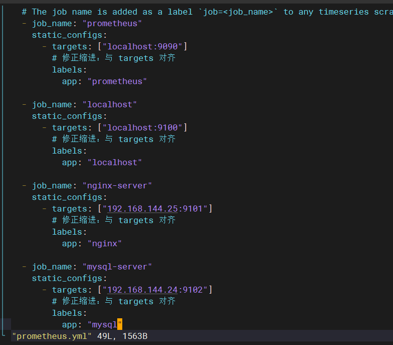Click static_configs under the localhost job

[x=69, y=116]
